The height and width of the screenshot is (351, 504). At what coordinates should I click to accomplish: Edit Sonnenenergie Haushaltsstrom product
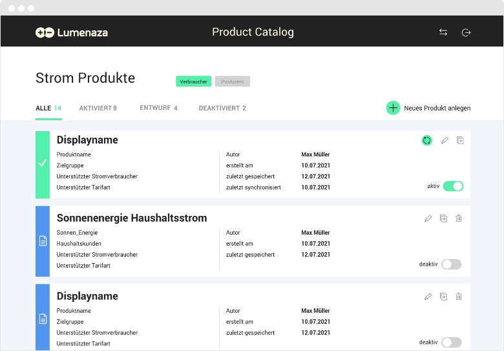(x=428, y=218)
